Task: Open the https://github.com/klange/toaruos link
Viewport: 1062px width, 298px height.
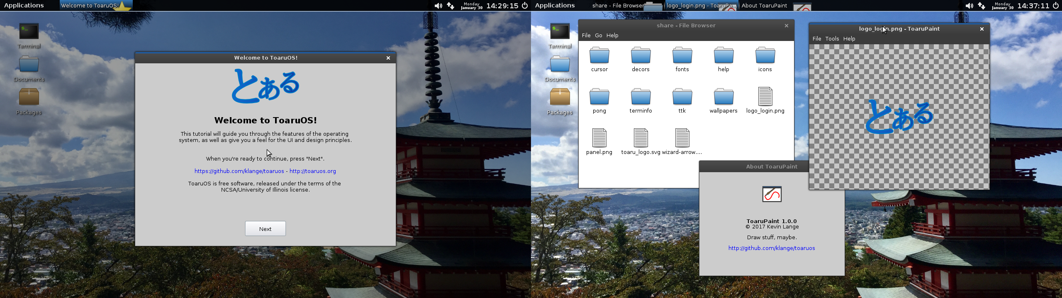Action: (x=239, y=171)
